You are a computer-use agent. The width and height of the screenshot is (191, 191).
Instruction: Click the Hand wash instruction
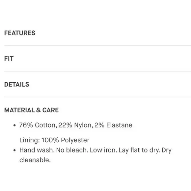coord(37,150)
